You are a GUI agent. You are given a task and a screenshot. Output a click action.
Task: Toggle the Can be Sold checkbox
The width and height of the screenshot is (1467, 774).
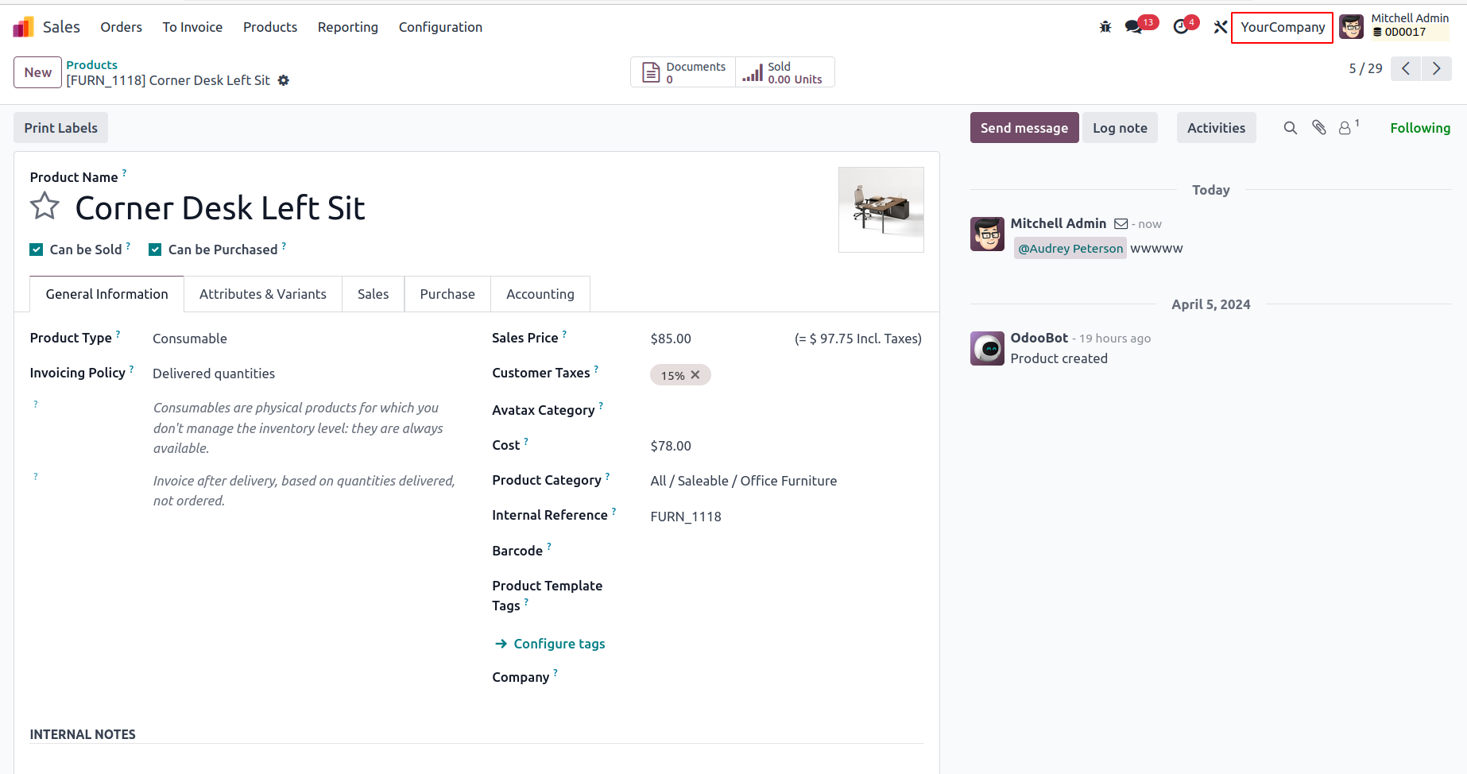pos(36,250)
